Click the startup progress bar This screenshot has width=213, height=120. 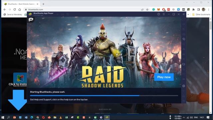tap(104, 96)
